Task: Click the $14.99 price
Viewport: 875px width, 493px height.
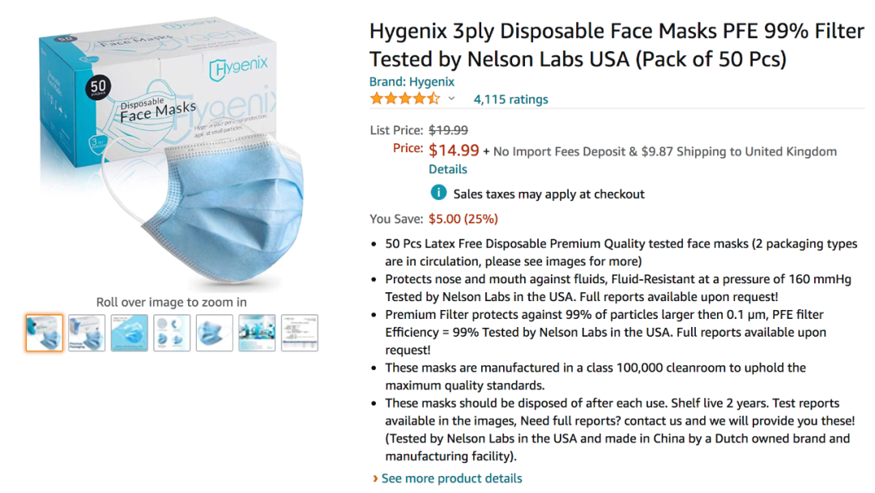Action: pos(454,151)
